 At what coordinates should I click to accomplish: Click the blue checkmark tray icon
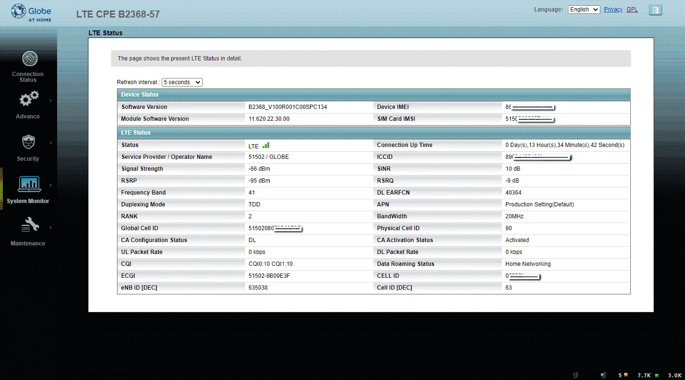click(x=603, y=375)
